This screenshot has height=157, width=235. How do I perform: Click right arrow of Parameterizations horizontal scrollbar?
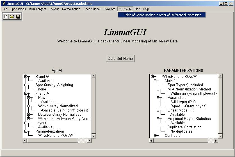216,140
